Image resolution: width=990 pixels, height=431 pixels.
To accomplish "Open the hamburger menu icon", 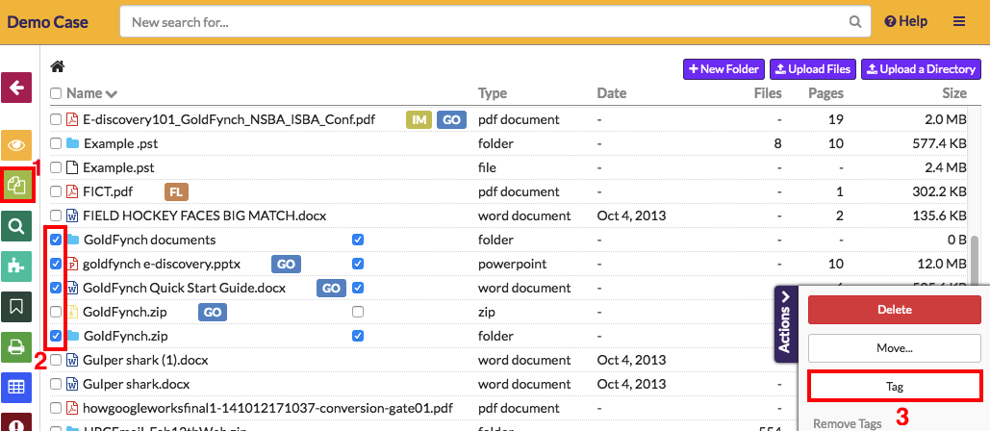I will pyautogui.click(x=959, y=21).
